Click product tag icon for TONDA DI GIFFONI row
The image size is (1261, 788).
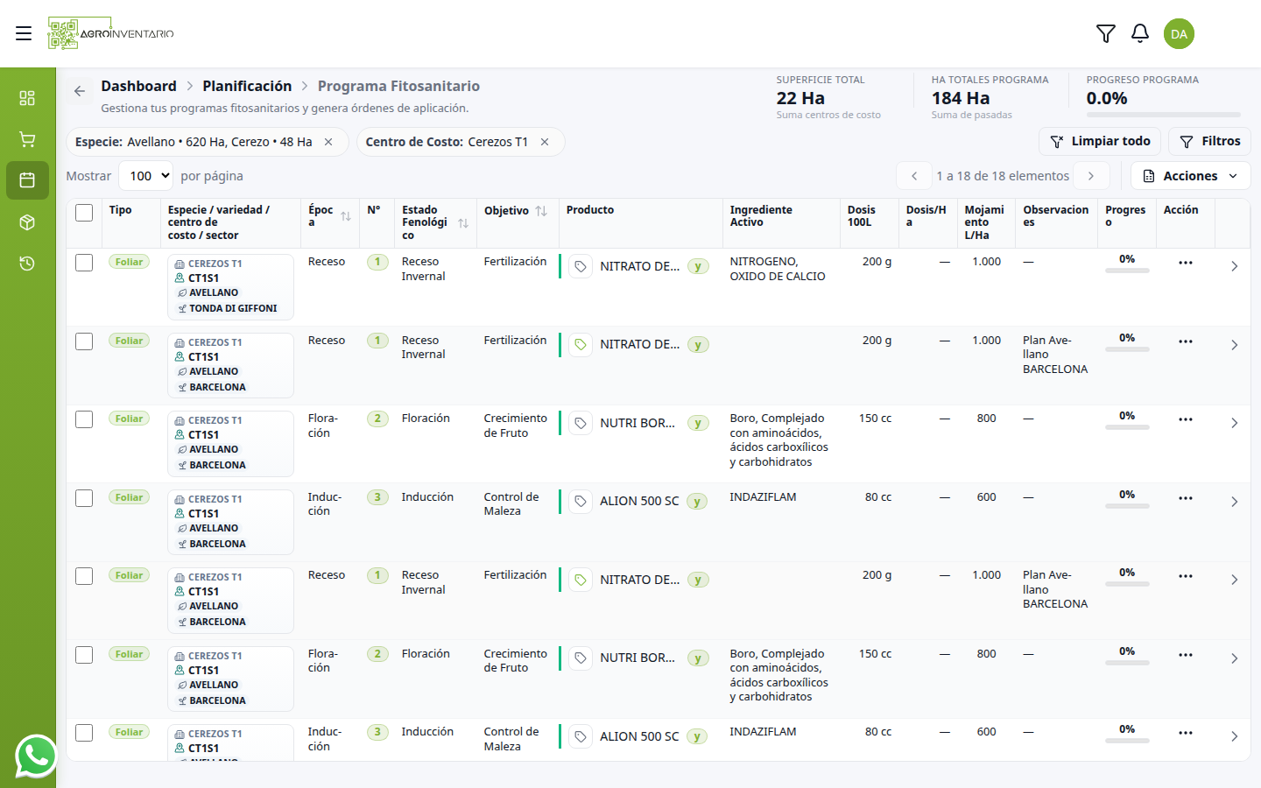coord(581,266)
